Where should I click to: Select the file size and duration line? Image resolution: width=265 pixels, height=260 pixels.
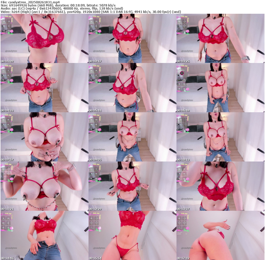pos(58,5)
